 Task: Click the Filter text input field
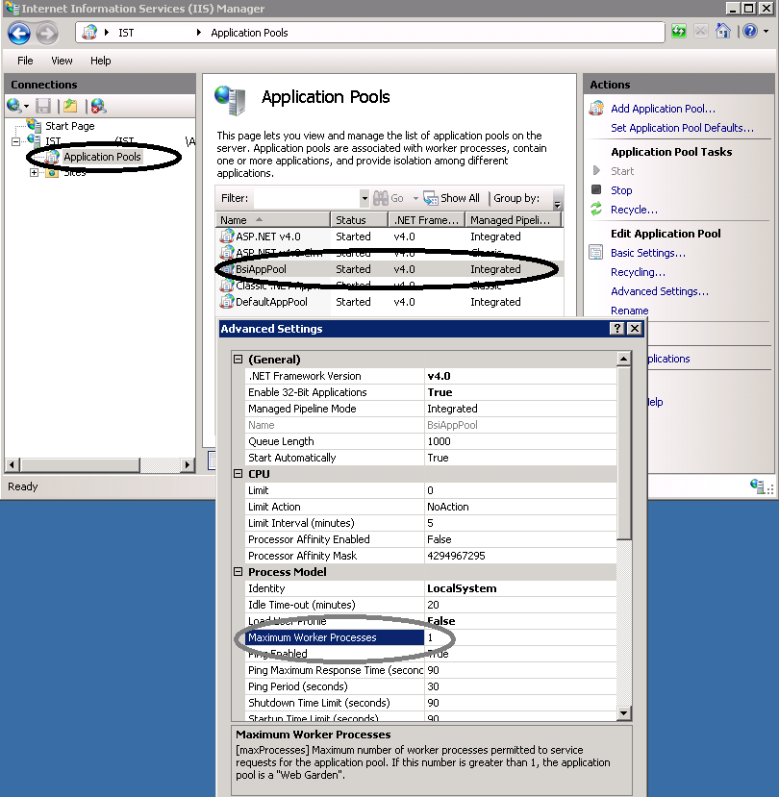coord(306,198)
